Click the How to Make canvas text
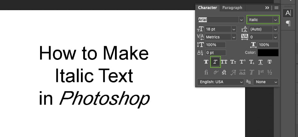The width and height of the screenshot is (298, 137). (94, 53)
